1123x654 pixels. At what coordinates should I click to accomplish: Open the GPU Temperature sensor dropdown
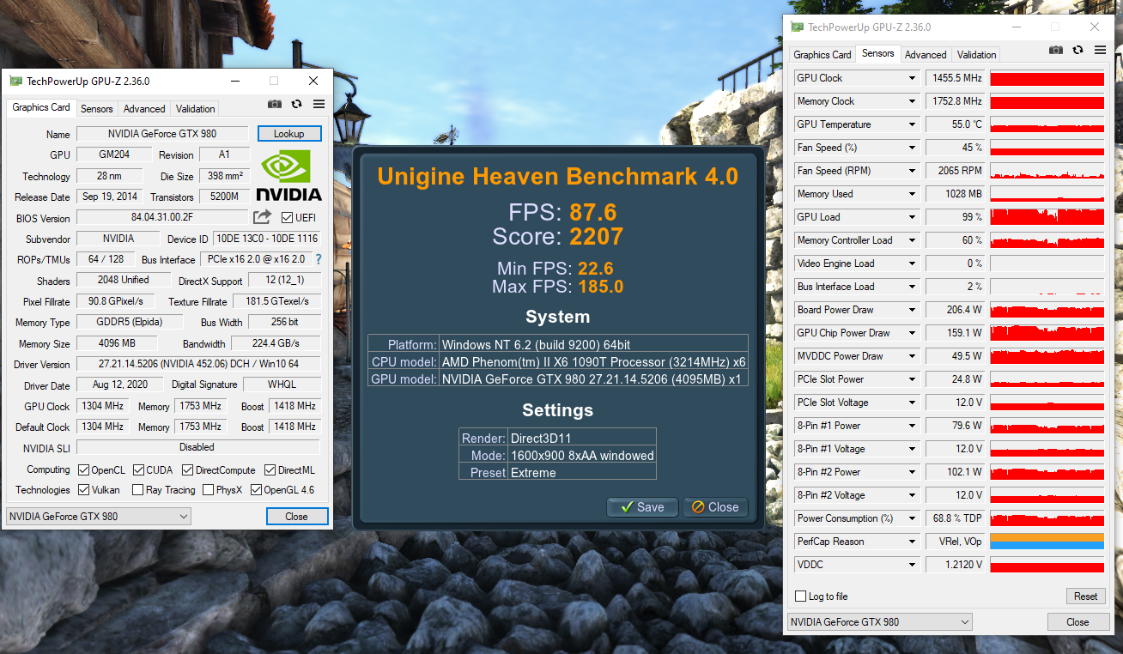tap(912, 124)
